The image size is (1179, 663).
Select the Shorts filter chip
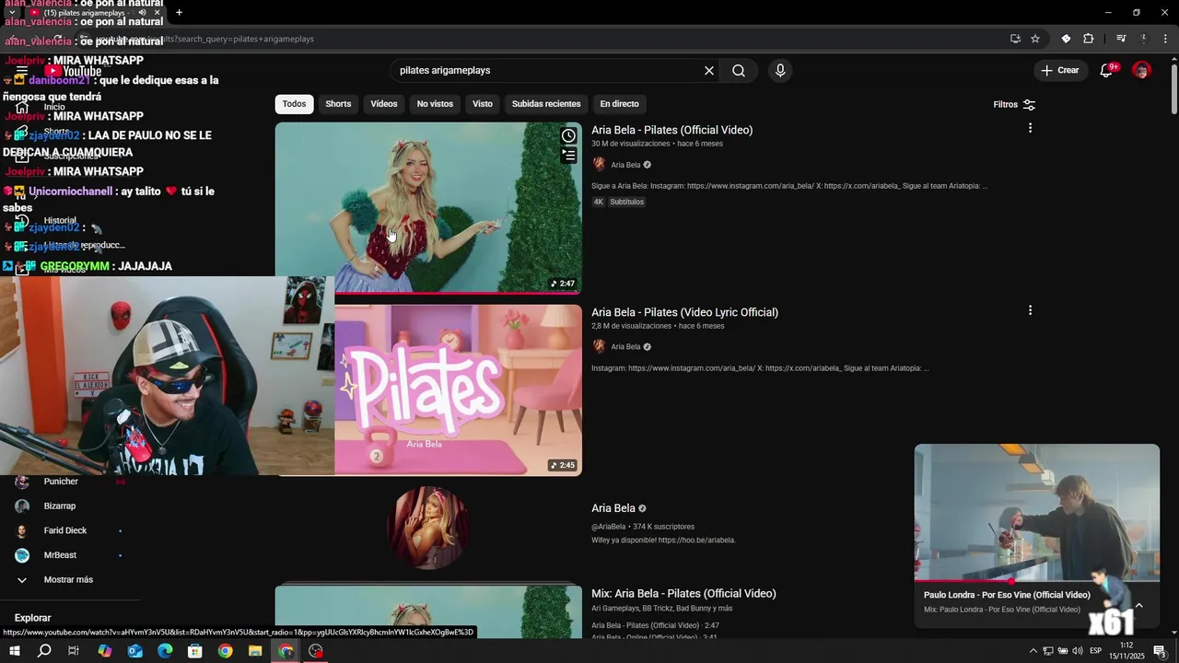click(x=338, y=104)
